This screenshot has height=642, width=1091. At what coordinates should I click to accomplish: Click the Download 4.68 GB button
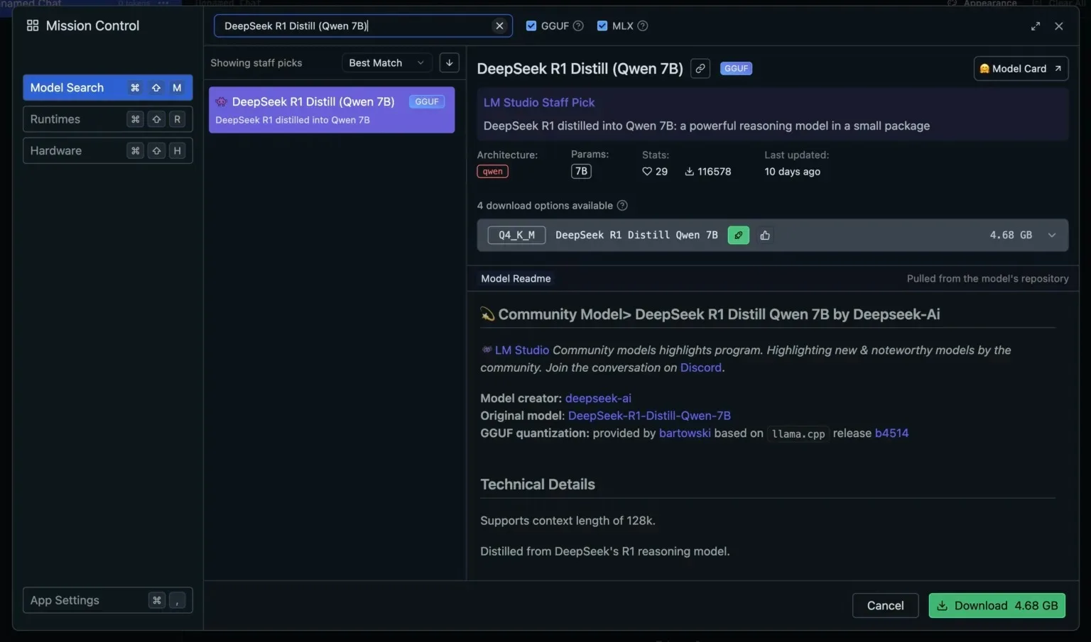click(997, 606)
